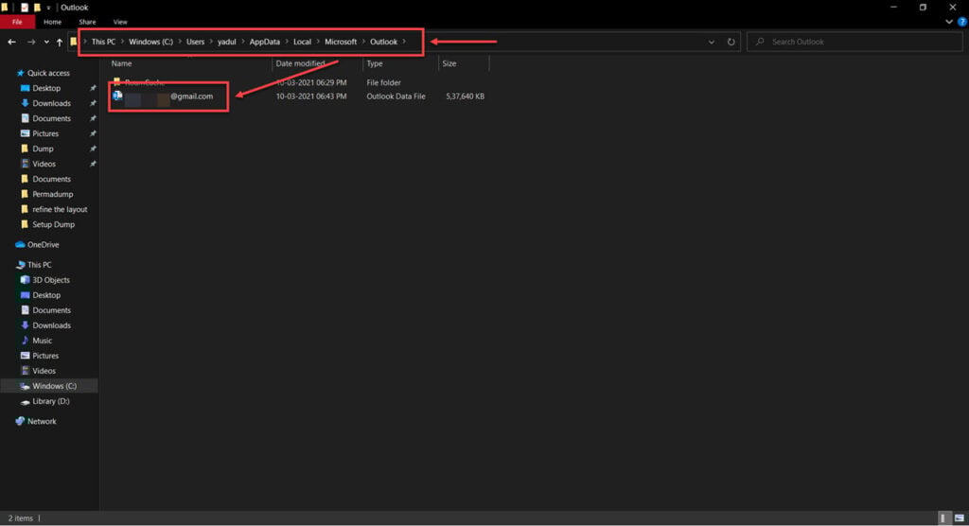Open Documents under This PC
The image size is (969, 526).
[x=51, y=310]
